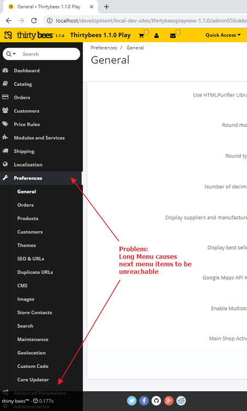Viewport: 247px width, 411px height.
Task: Go back using browser back arrow
Action: click(x=9, y=20)
